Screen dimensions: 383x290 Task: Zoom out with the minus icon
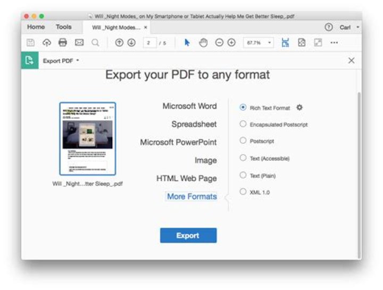(219, 43)
